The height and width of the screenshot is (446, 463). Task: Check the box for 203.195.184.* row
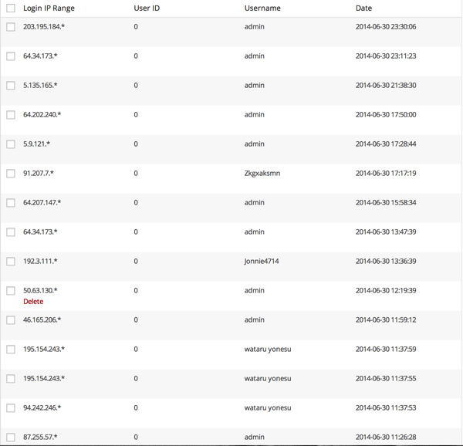tap(11, 27)
